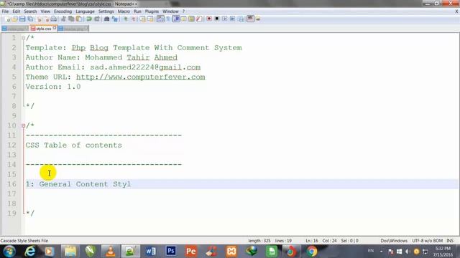Open the Search menu
Image resolution: width=460 pixels, height=258 pixels.
(x=30, y=11)
